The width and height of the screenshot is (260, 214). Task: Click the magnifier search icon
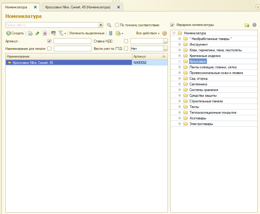[109, 25]
